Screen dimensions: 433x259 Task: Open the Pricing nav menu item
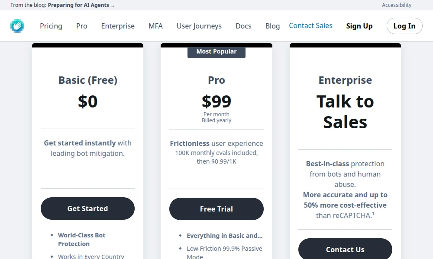(x=51, y=26)
